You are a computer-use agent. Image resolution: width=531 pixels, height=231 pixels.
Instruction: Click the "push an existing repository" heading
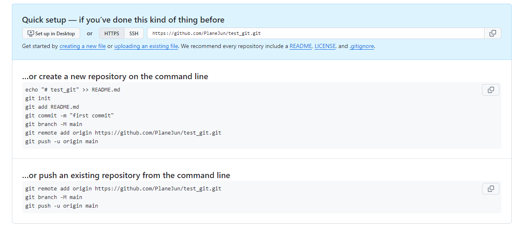pos(126,175)
